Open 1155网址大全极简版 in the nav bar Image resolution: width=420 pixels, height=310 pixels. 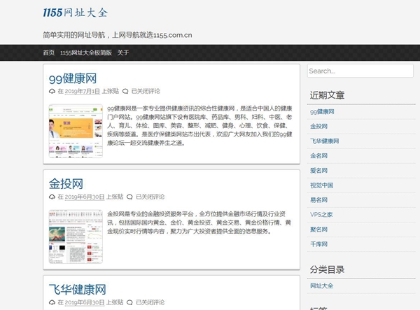pos(85,52)
